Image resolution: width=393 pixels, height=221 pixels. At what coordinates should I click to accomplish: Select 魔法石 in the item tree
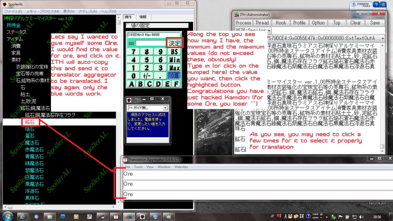[32, 143]
